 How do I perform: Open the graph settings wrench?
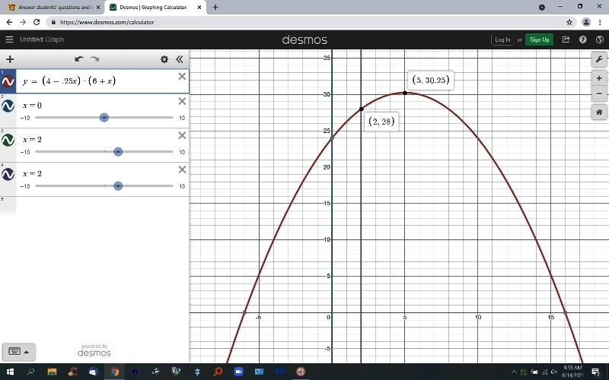599,59
